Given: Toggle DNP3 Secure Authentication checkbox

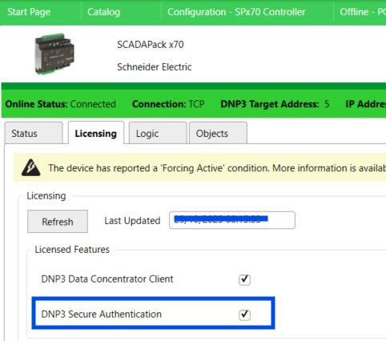Looking at the screenshot, I should tap(244, 315).
